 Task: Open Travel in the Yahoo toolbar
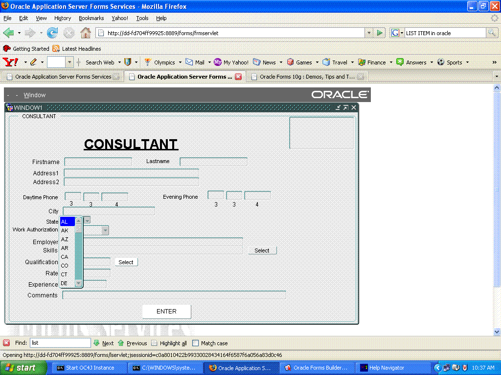335,62
